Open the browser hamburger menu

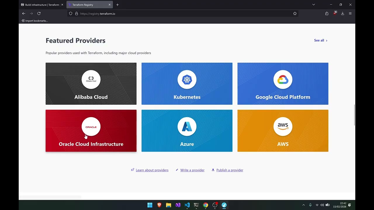click(x=350, y=13)
